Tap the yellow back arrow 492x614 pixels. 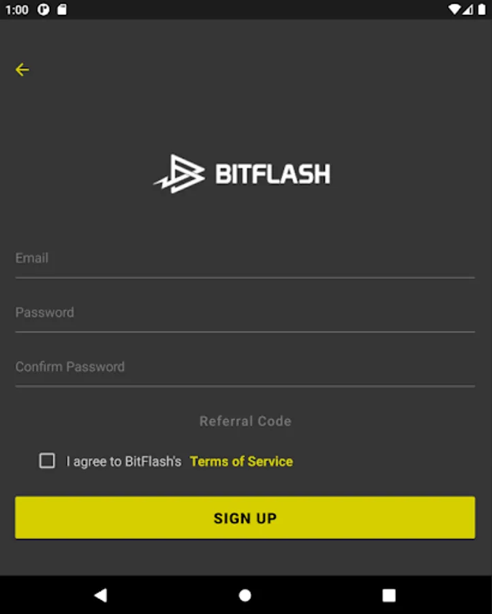point(22,70)
